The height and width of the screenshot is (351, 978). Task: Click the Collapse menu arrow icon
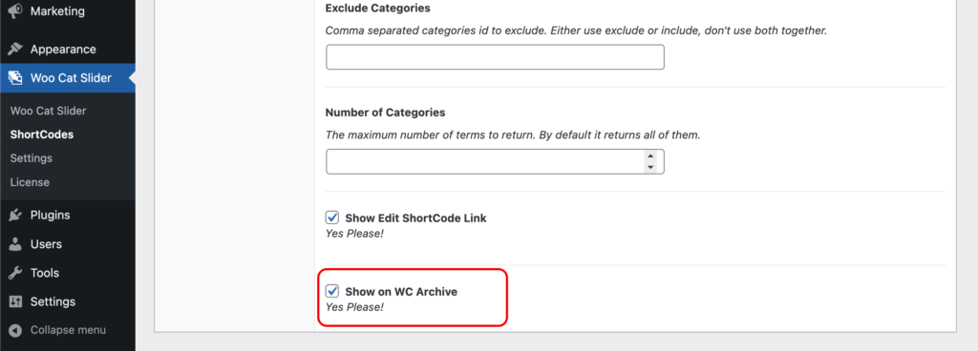pyautogui.click(x=15, y=330)
